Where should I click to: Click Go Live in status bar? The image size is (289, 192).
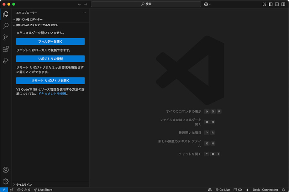point(223,190)
